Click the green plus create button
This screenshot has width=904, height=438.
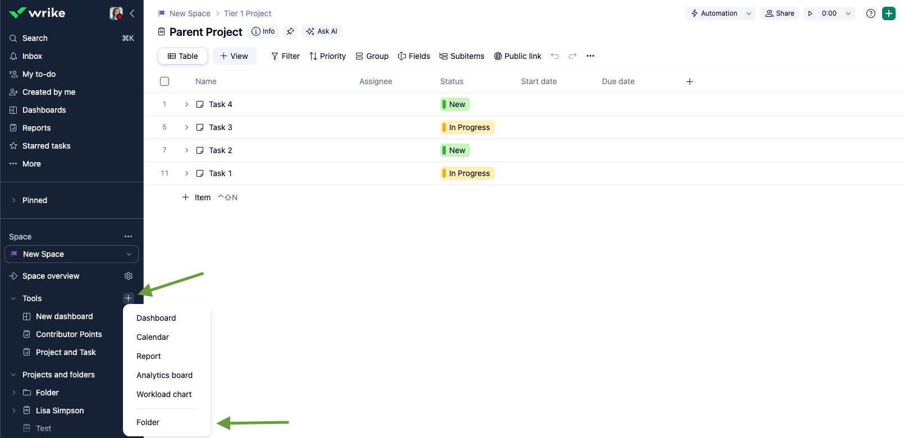[x=888, y=13]
